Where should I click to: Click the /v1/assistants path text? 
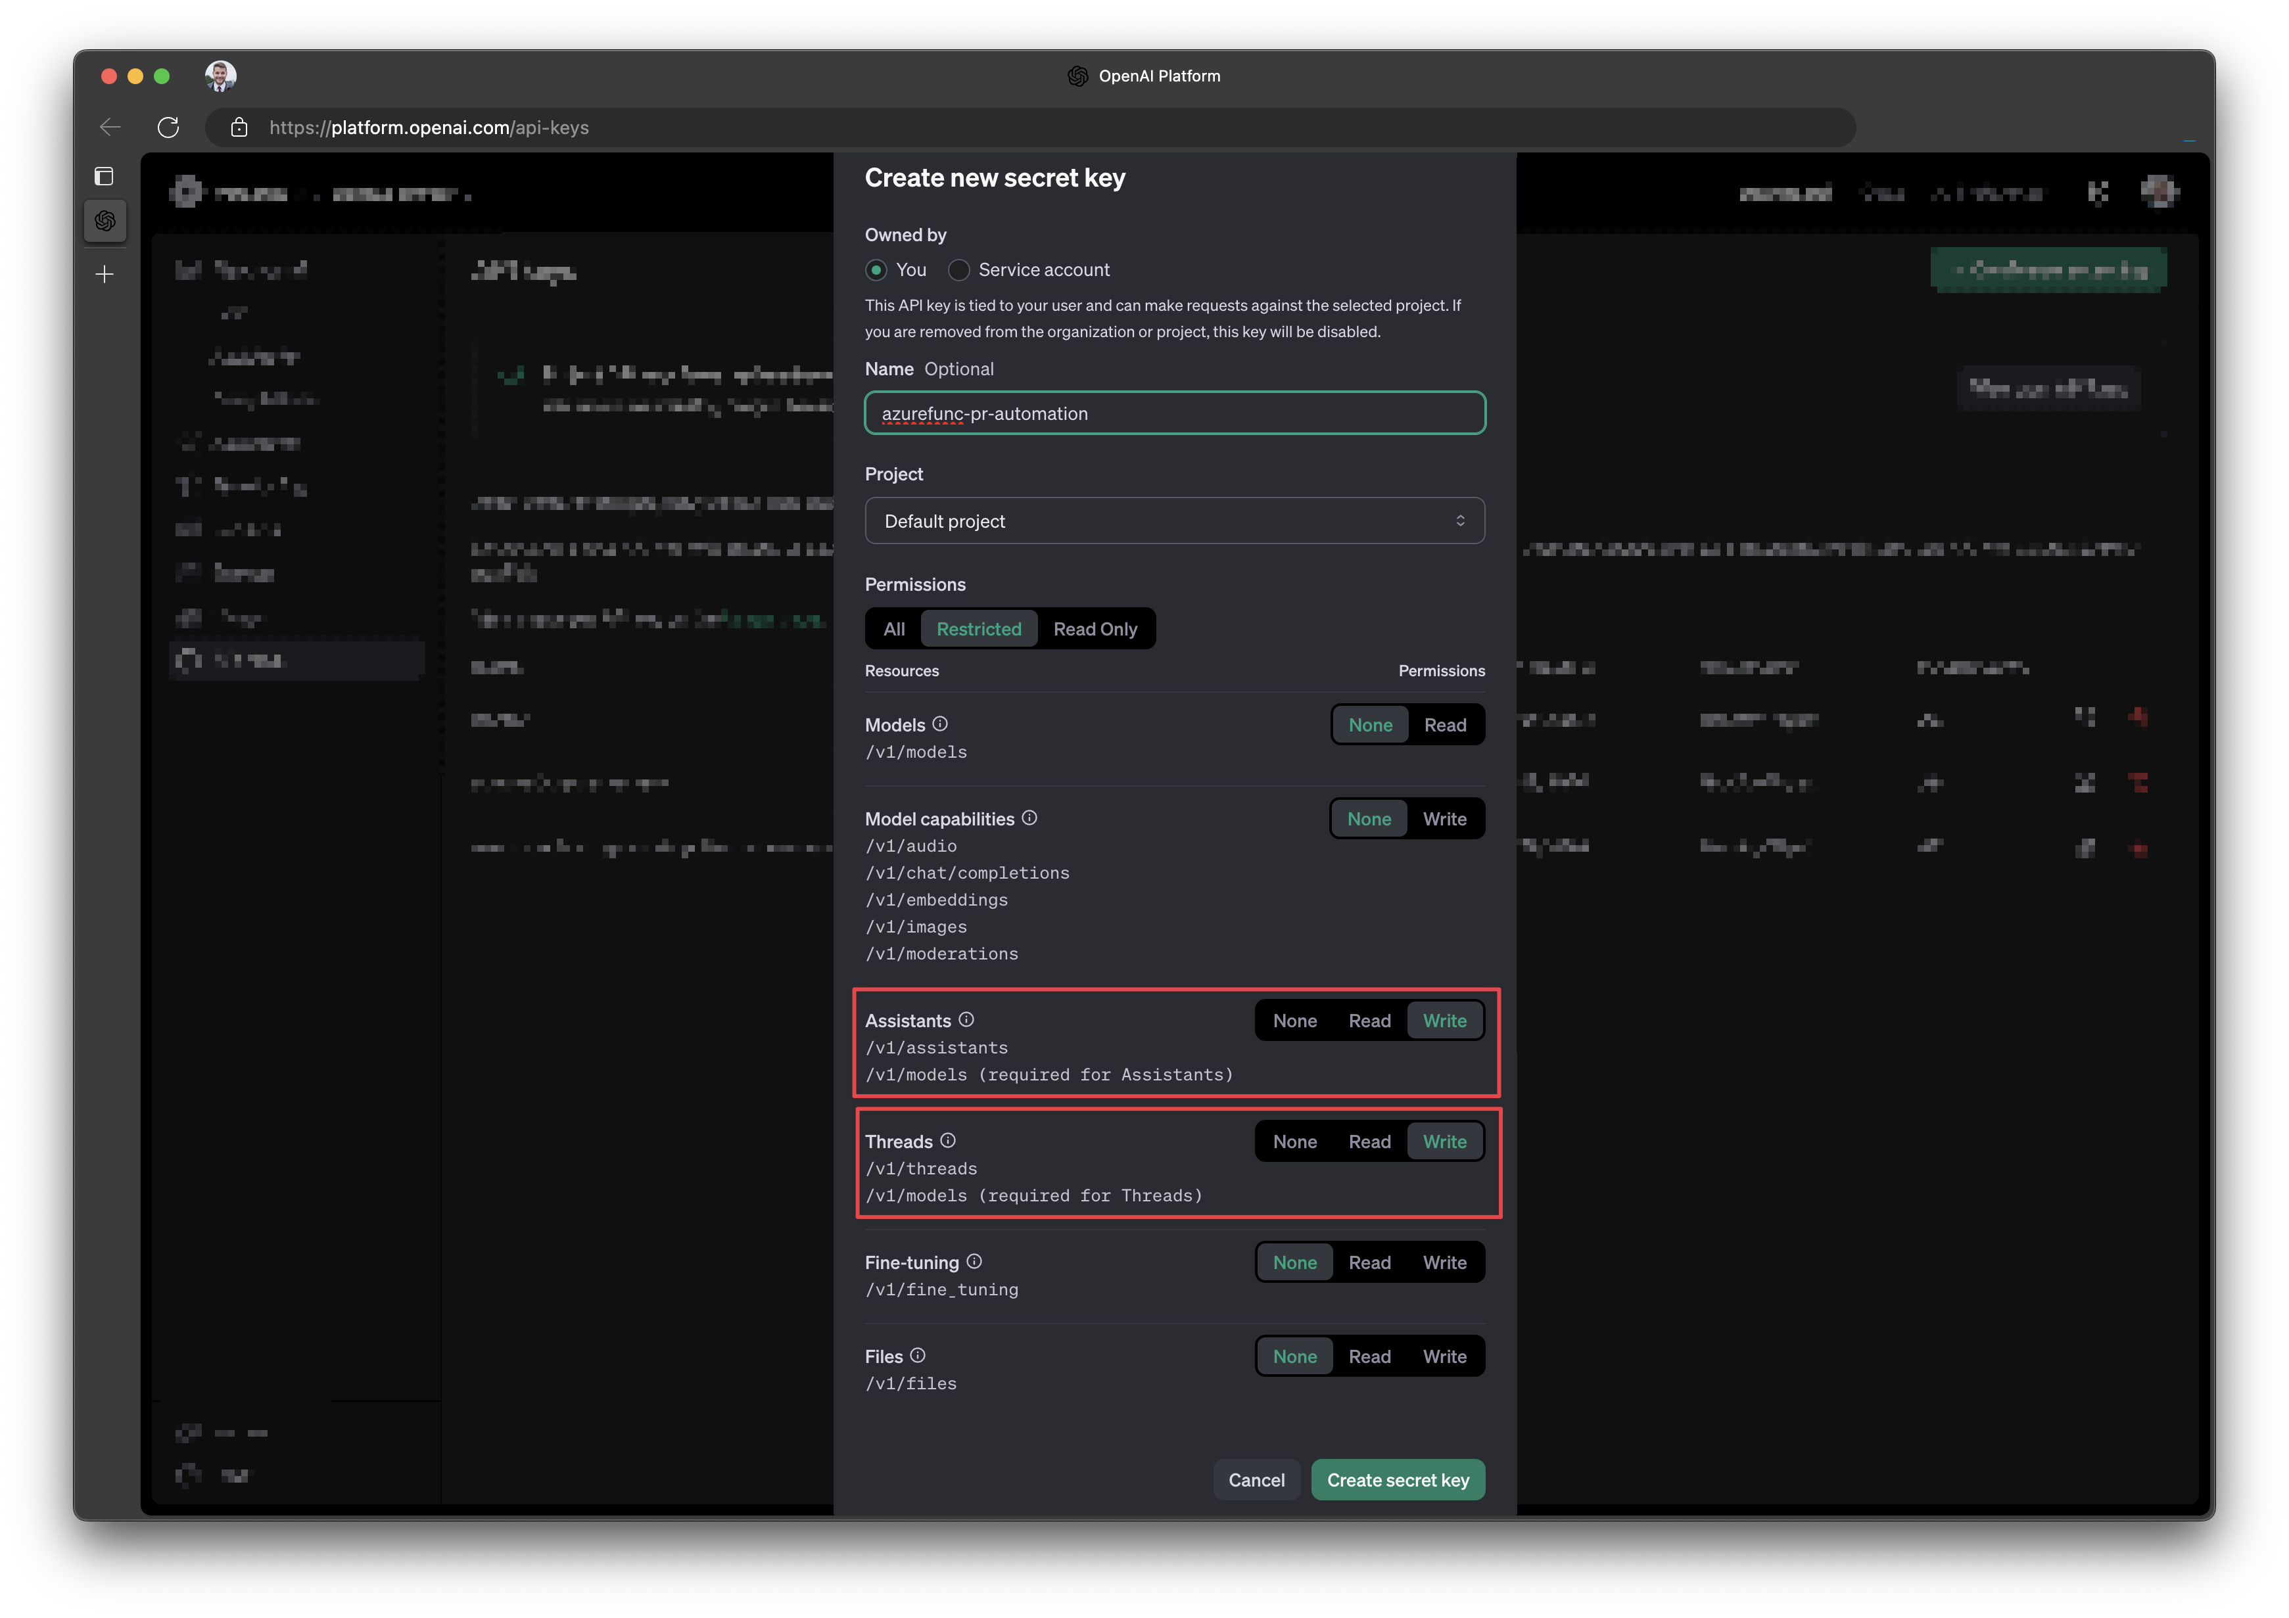936,1047
